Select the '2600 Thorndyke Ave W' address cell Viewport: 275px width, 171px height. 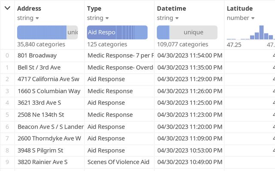[x=49, y=139]
